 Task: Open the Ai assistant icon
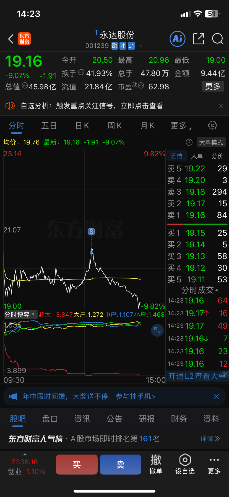(177, 39)
